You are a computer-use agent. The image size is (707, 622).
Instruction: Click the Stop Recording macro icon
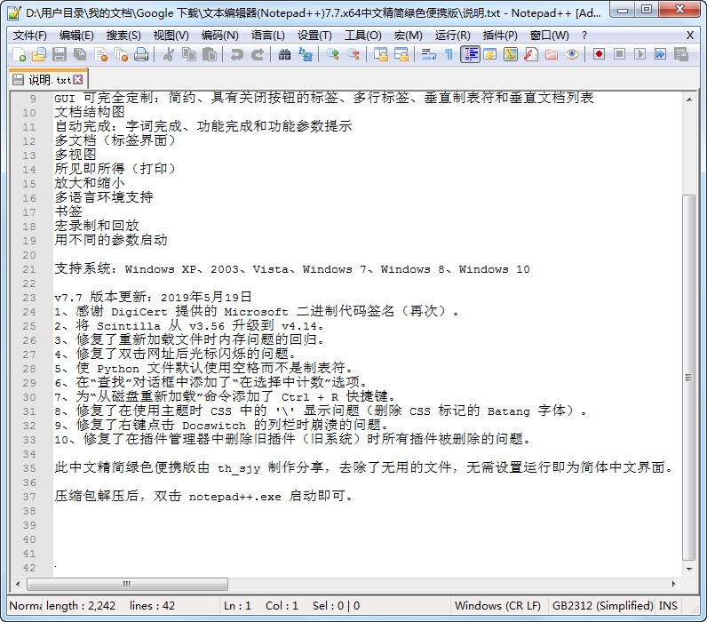point(620,54)
